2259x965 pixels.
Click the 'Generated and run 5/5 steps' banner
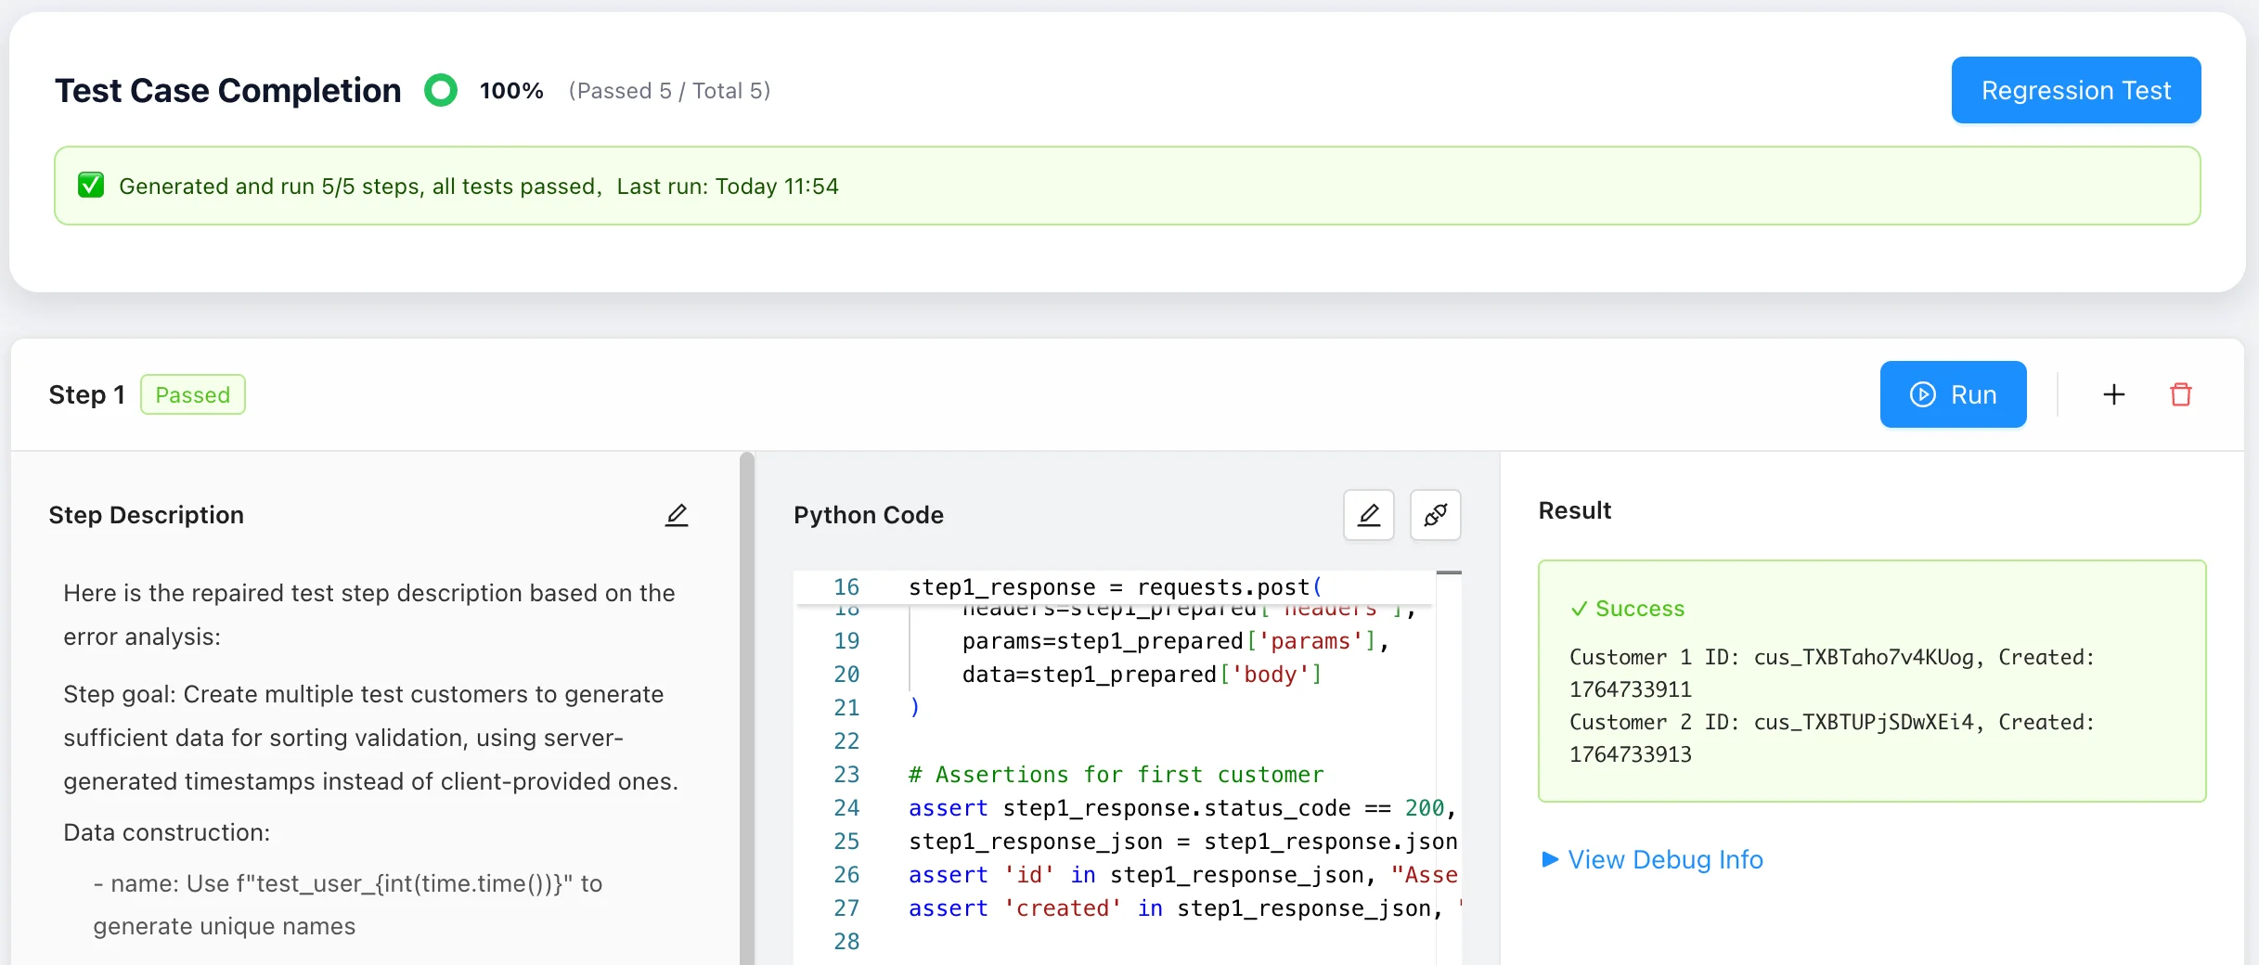479,186
